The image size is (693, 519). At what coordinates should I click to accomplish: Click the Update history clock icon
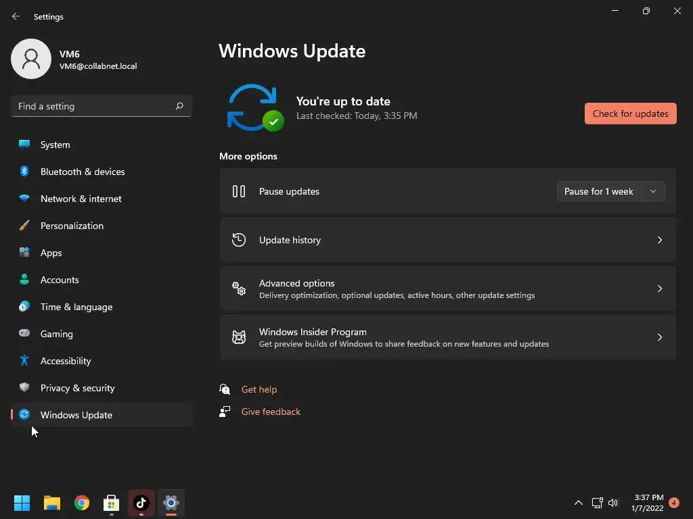(239, 240)
